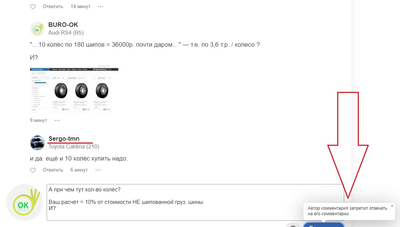This screenshot has height=227, width=400.
Task: Open more options next to 9 минут
Action: pos(57,120)
